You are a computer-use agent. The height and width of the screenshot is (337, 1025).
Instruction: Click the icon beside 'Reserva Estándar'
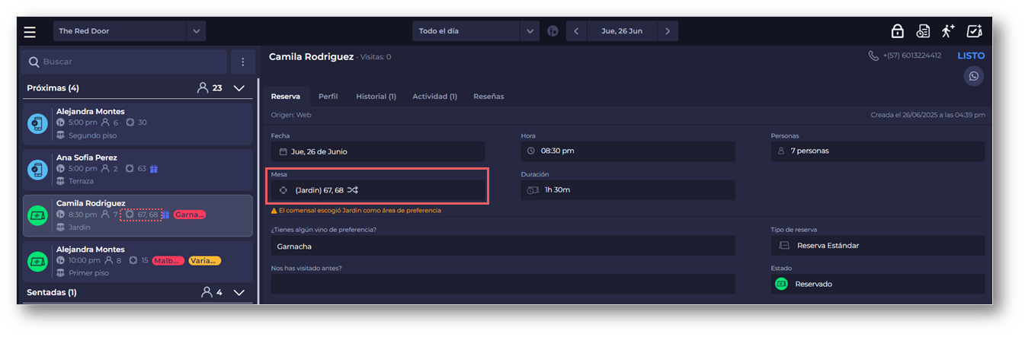coord(784,245)
